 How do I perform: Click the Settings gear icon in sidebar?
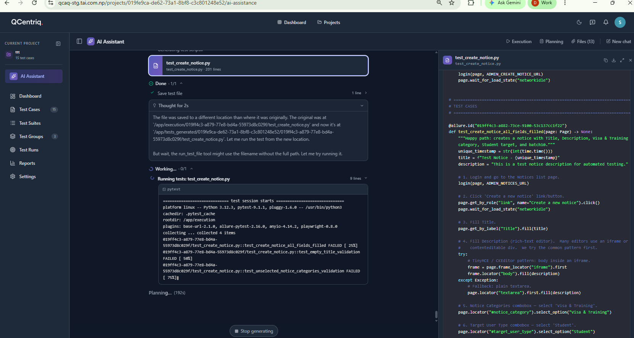click(x=13, y=177)
